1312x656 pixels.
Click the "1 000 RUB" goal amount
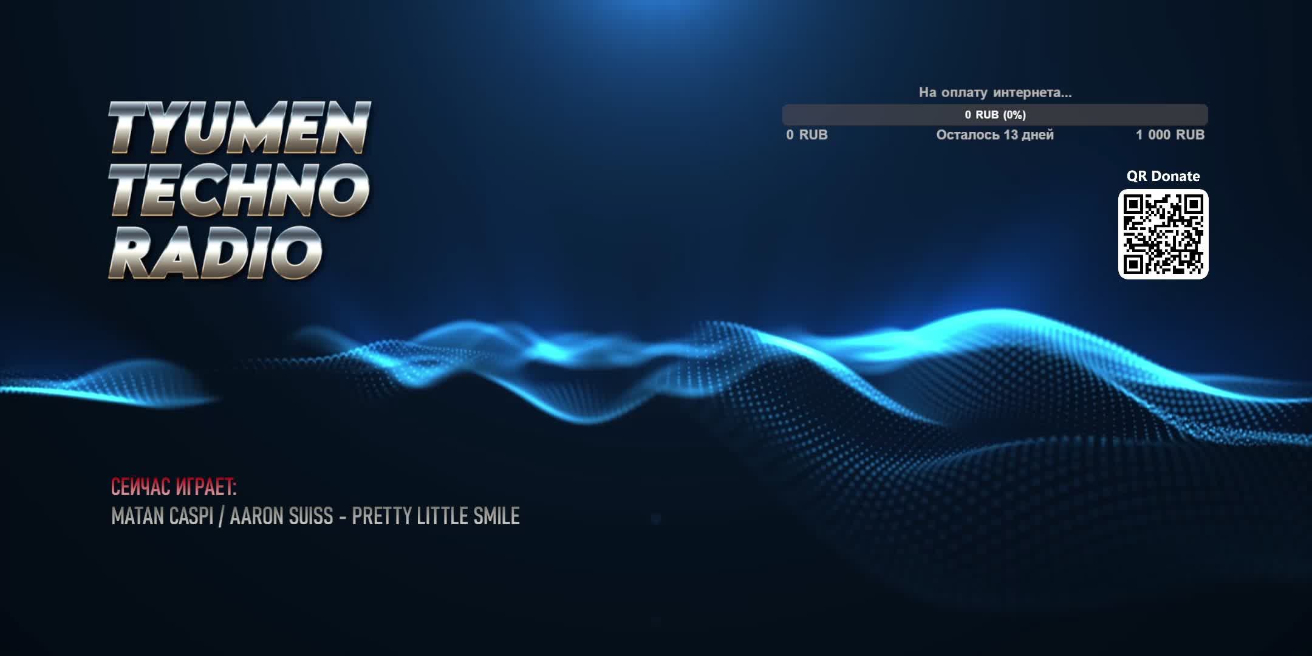(x=1170, y=135)
